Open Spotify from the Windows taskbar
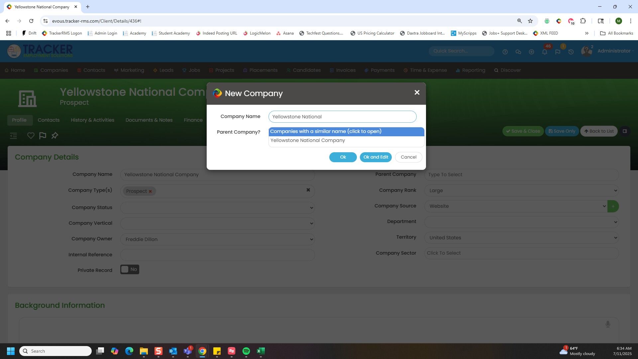 click(246, 351)
